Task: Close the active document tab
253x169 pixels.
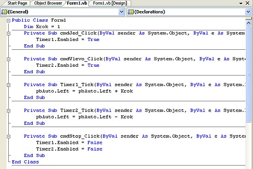Action: click(247, 3)
